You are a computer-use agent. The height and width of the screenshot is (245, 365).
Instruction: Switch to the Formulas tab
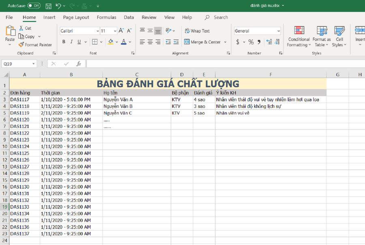pos(106,17)
